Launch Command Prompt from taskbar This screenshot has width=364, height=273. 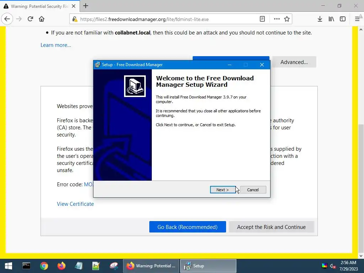click(x=26, y=266)
